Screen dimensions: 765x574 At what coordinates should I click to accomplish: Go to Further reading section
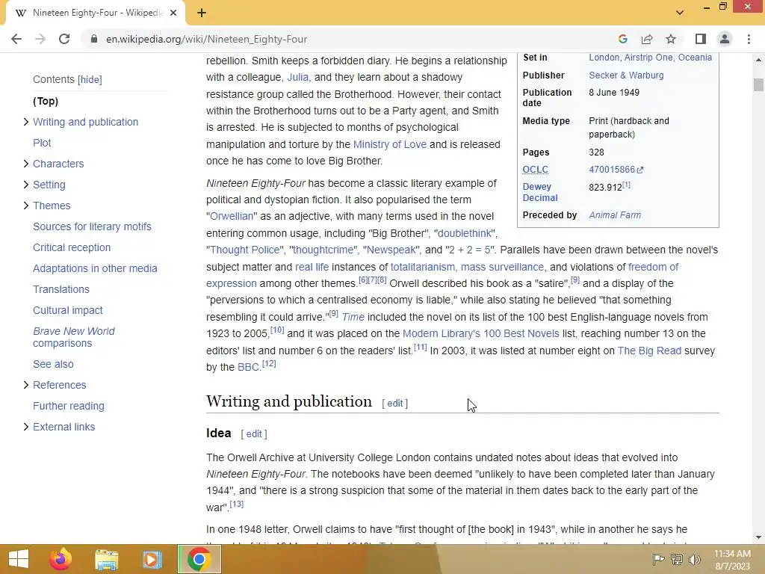coord(68,406)
